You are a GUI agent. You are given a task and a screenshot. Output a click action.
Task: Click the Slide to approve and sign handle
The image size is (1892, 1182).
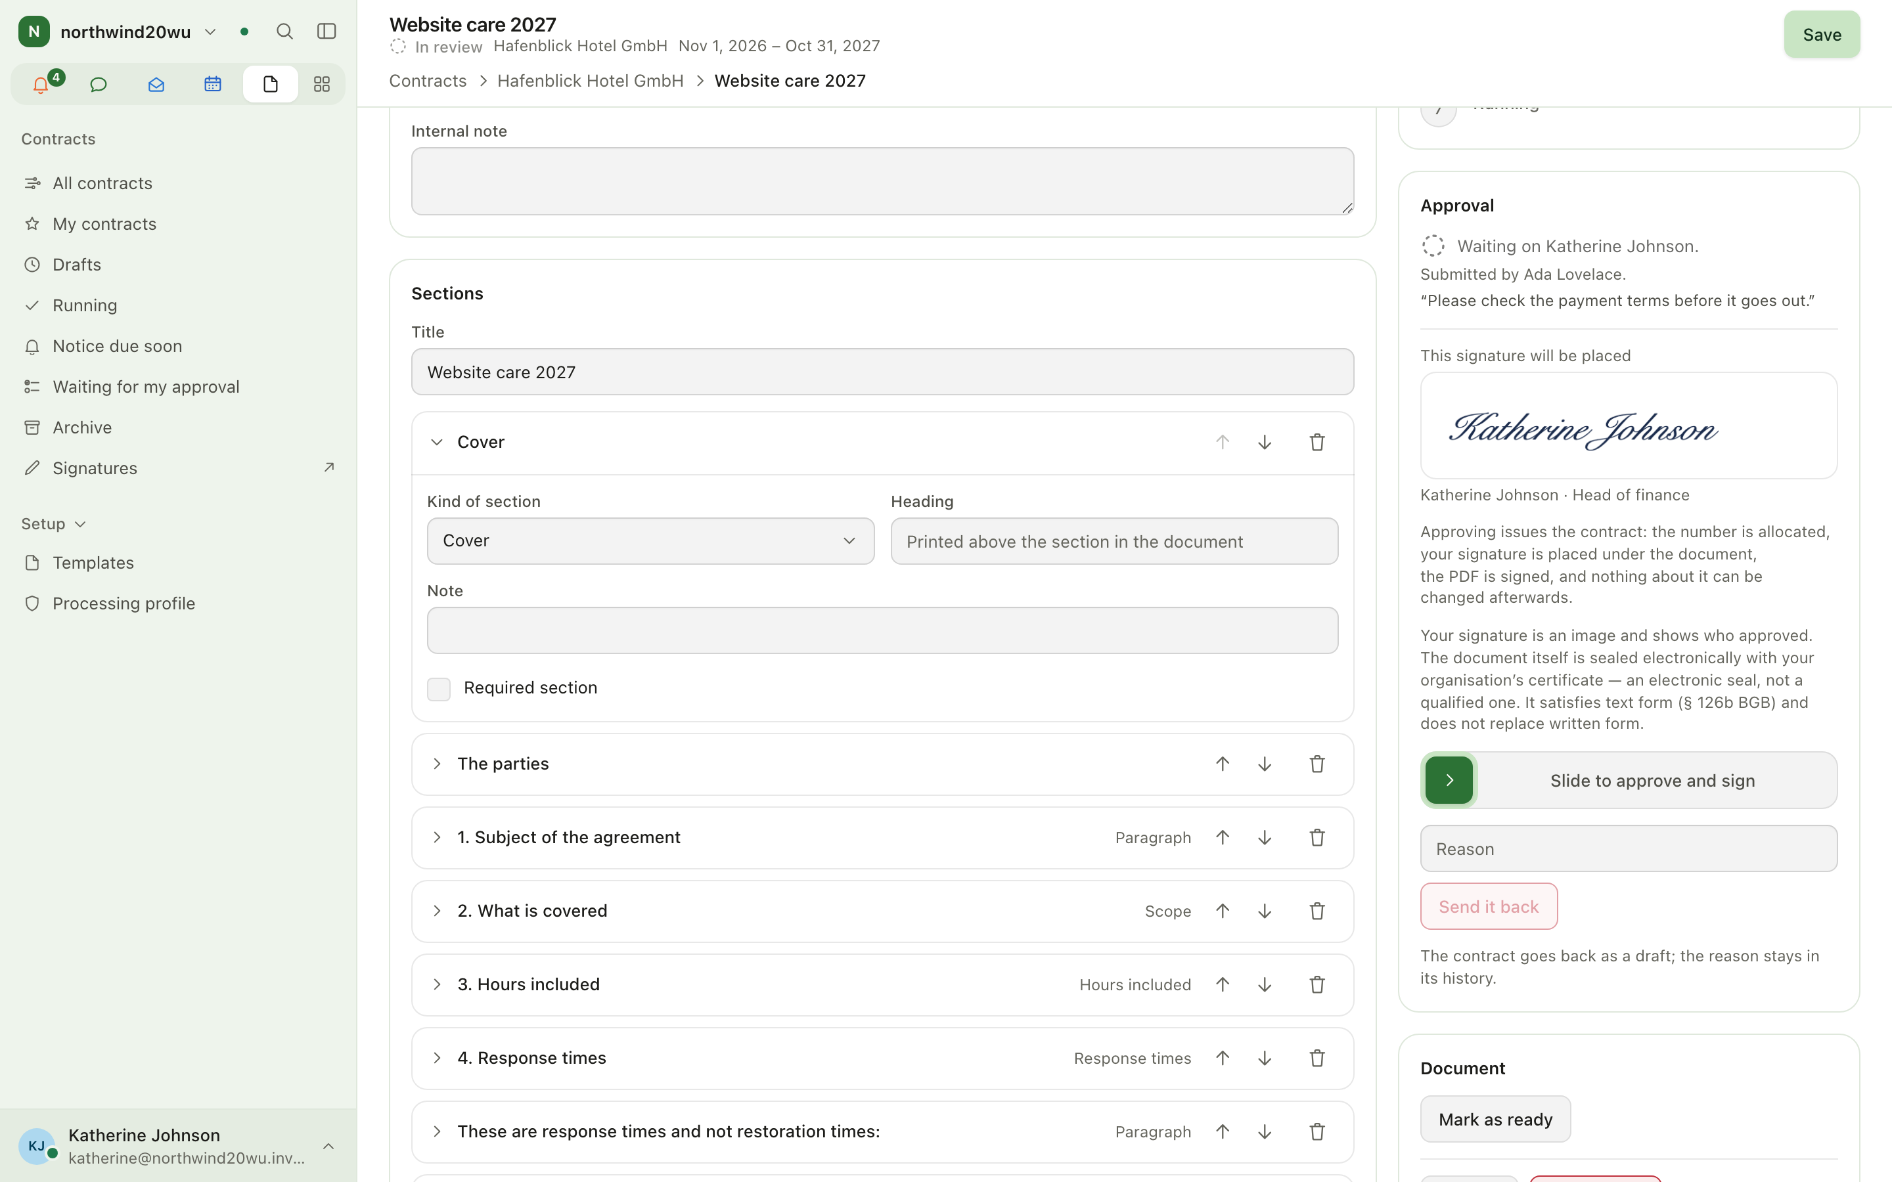click(1449, 780)
